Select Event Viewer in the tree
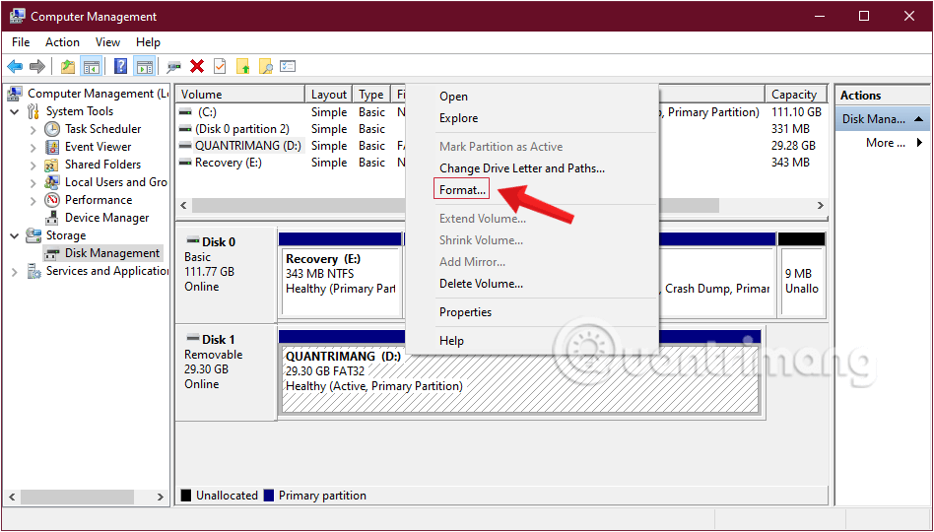This screenshot has height=532, width=934. coord(99,147)
